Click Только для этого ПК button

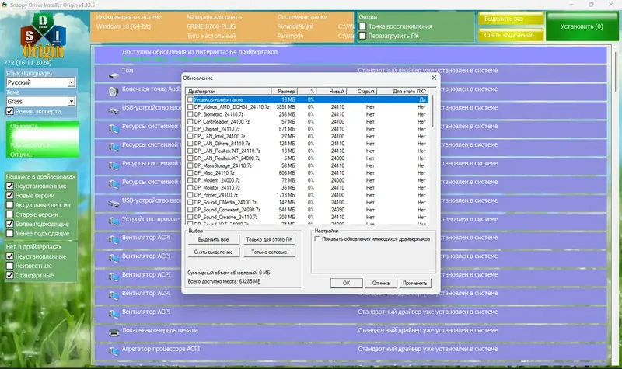coord(269,240)
